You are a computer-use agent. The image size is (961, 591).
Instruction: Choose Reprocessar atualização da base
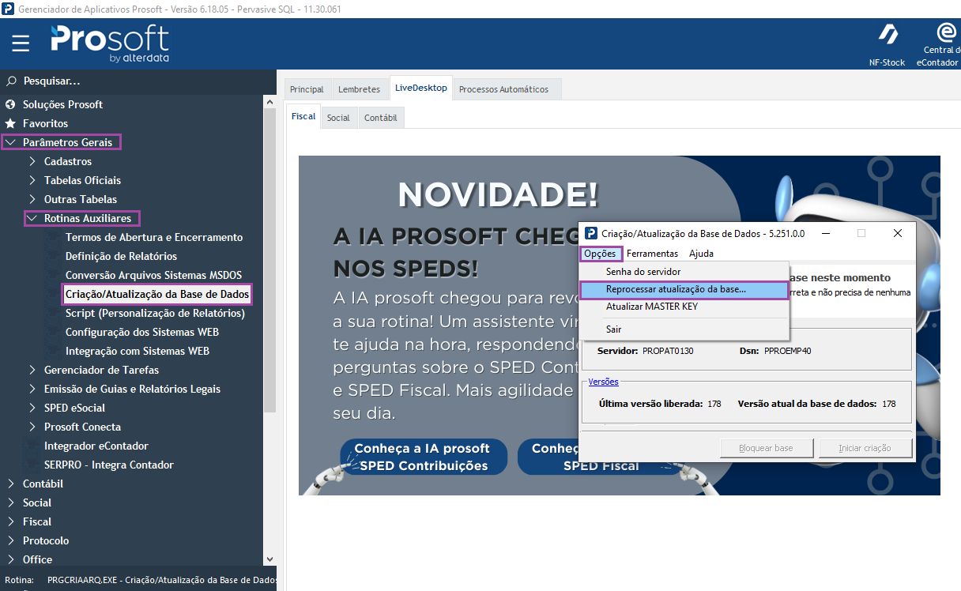(x=684, y=290)
